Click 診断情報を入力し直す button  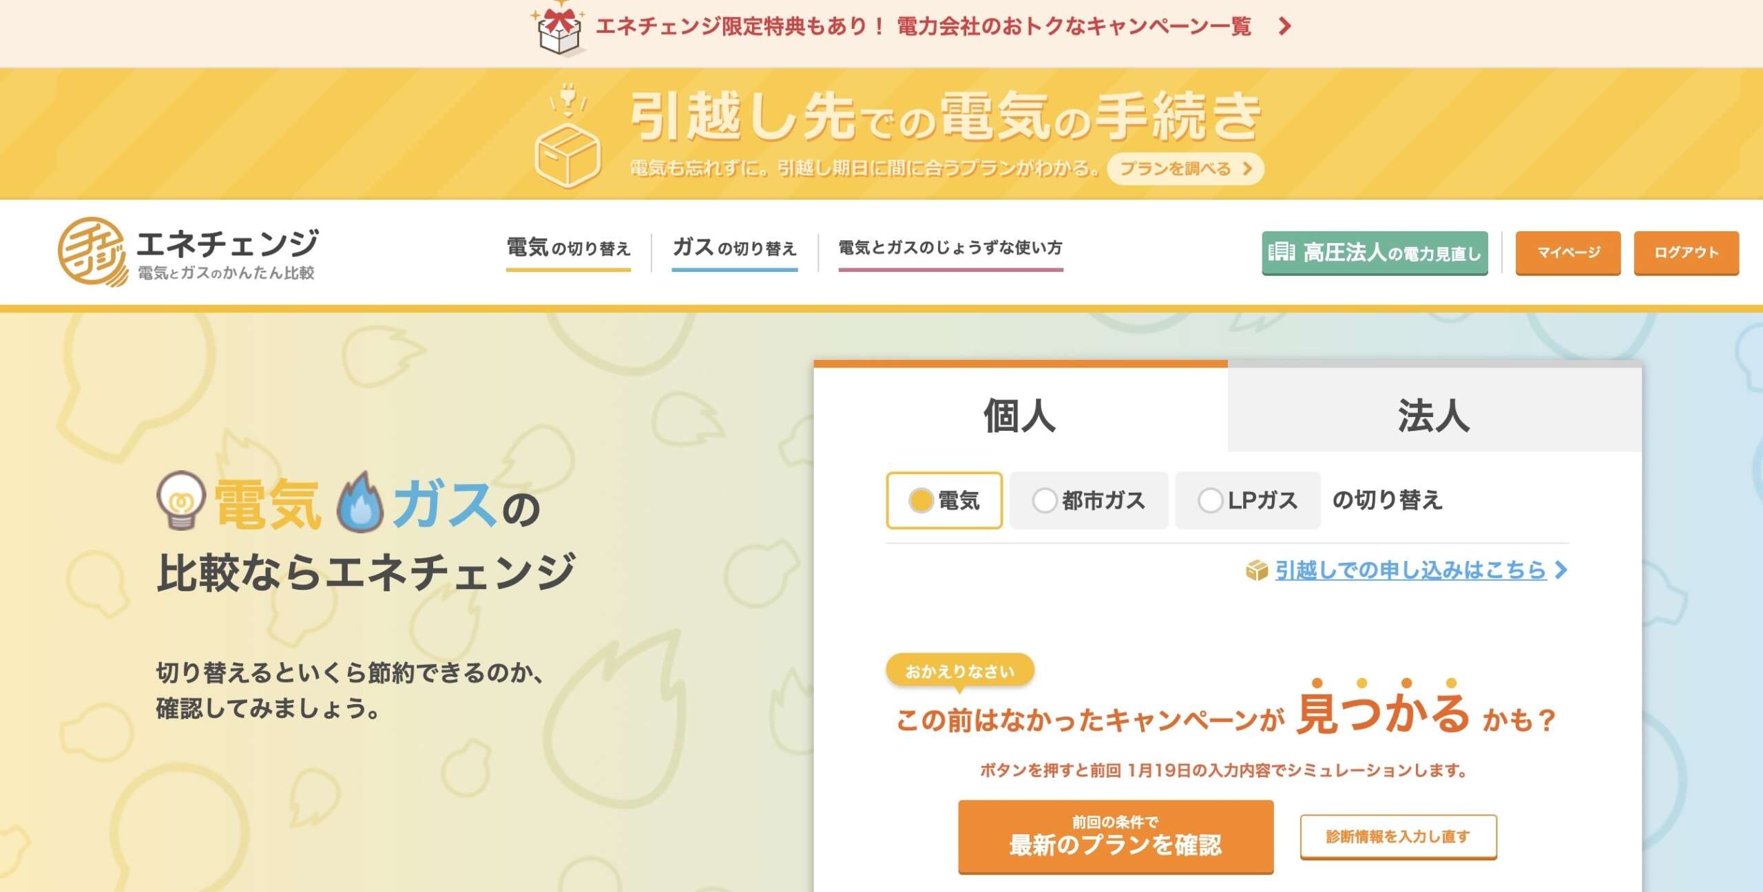point(1398,837)
